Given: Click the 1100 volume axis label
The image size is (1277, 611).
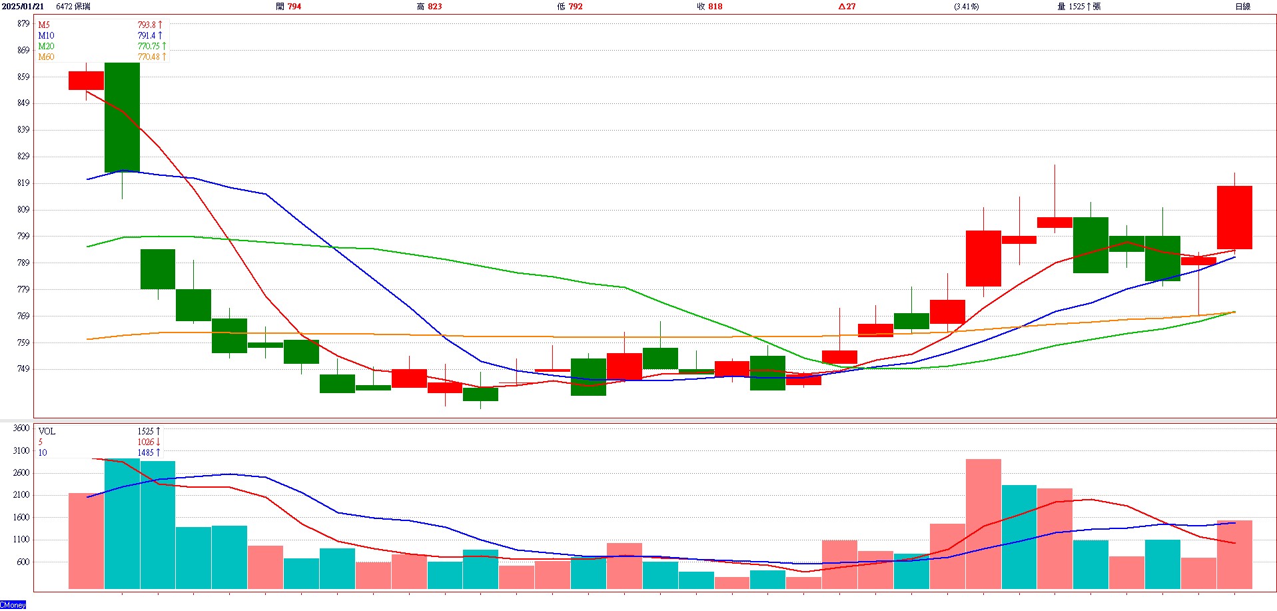Looking at the screenshot, I should [x=21, y=540].
